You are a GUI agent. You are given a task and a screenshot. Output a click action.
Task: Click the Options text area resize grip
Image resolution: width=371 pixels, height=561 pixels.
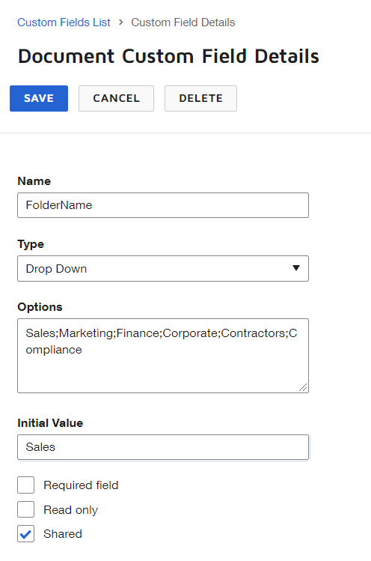click(303, 387)
